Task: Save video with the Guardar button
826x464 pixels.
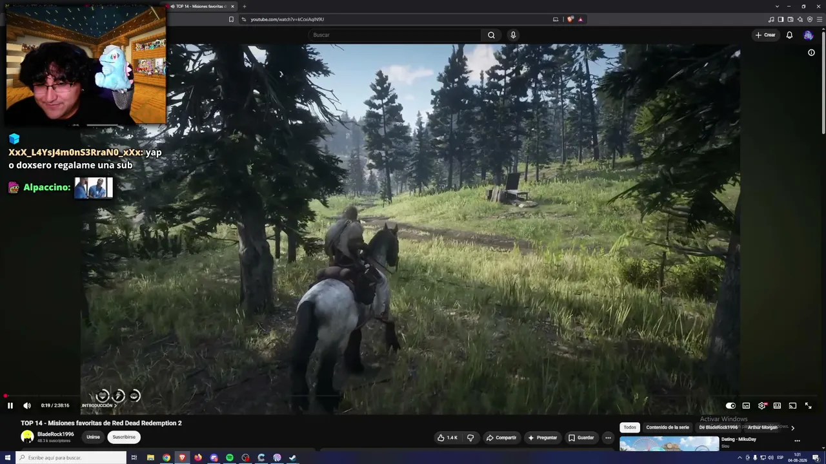Action: coord(581,438)
